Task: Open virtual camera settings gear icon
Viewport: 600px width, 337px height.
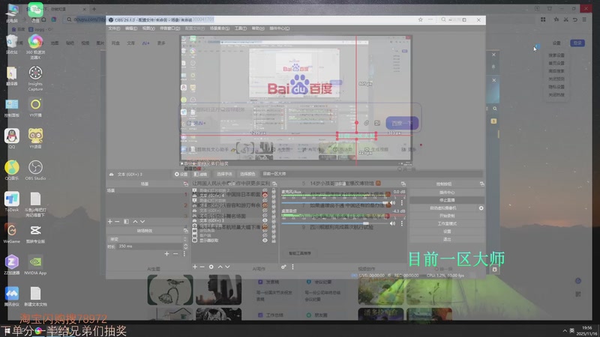Action: [481, 208]
